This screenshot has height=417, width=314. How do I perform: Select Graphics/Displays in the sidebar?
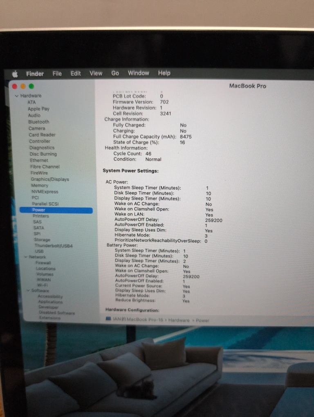(x=50, y=179)
